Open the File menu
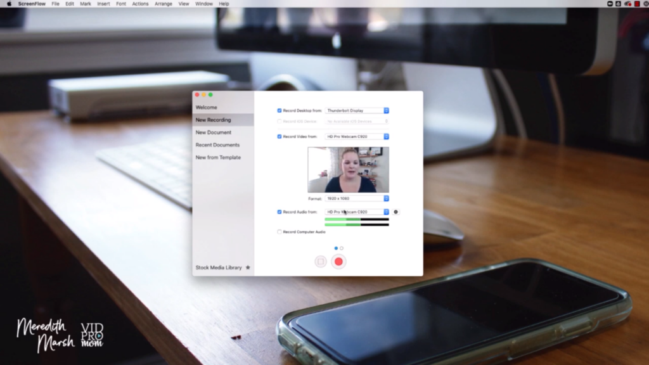The height and width of the screenshot is (365, 649). 56,4
